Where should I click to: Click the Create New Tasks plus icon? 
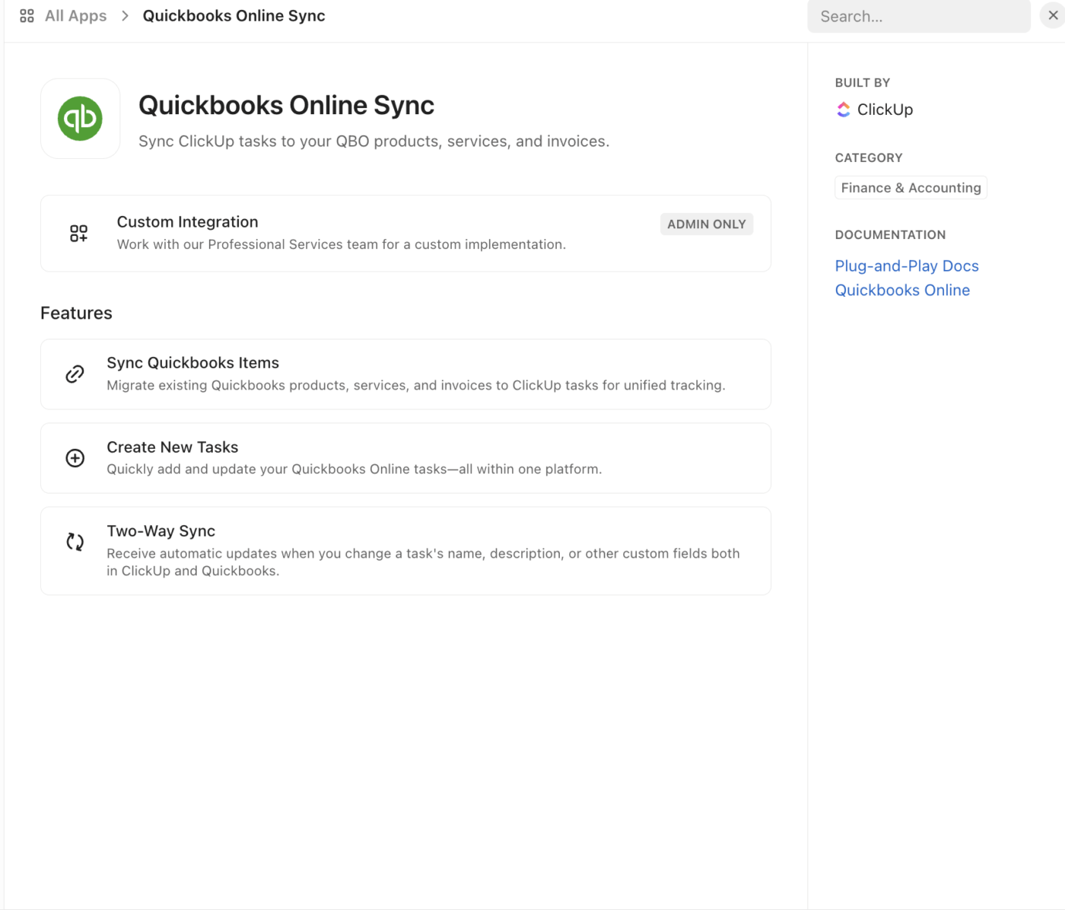click(x=74, y=457)
